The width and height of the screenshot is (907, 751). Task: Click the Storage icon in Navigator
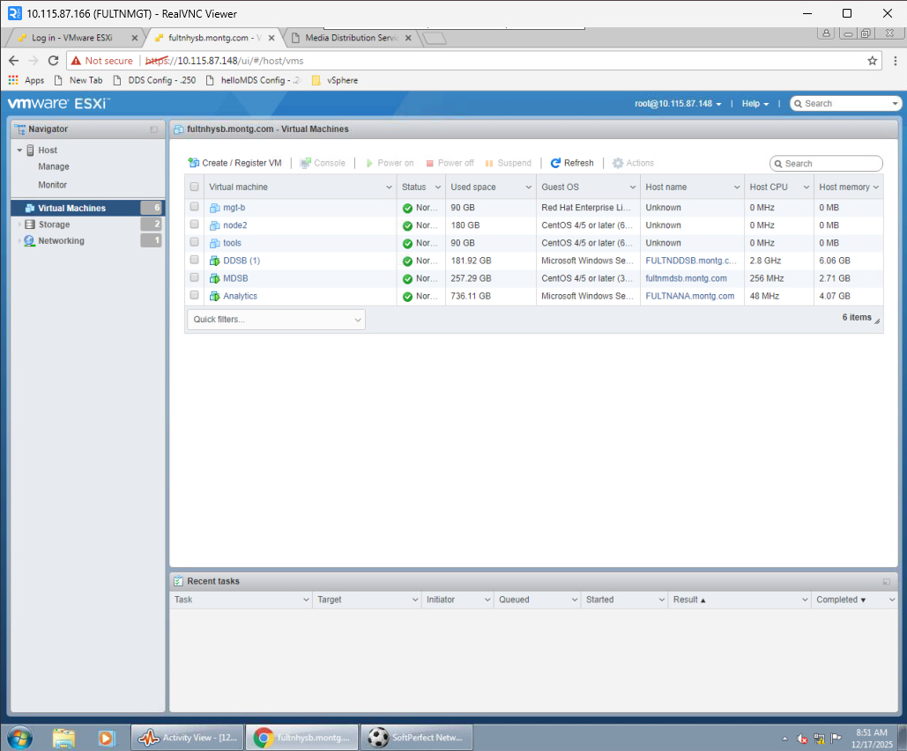[29, 225]
